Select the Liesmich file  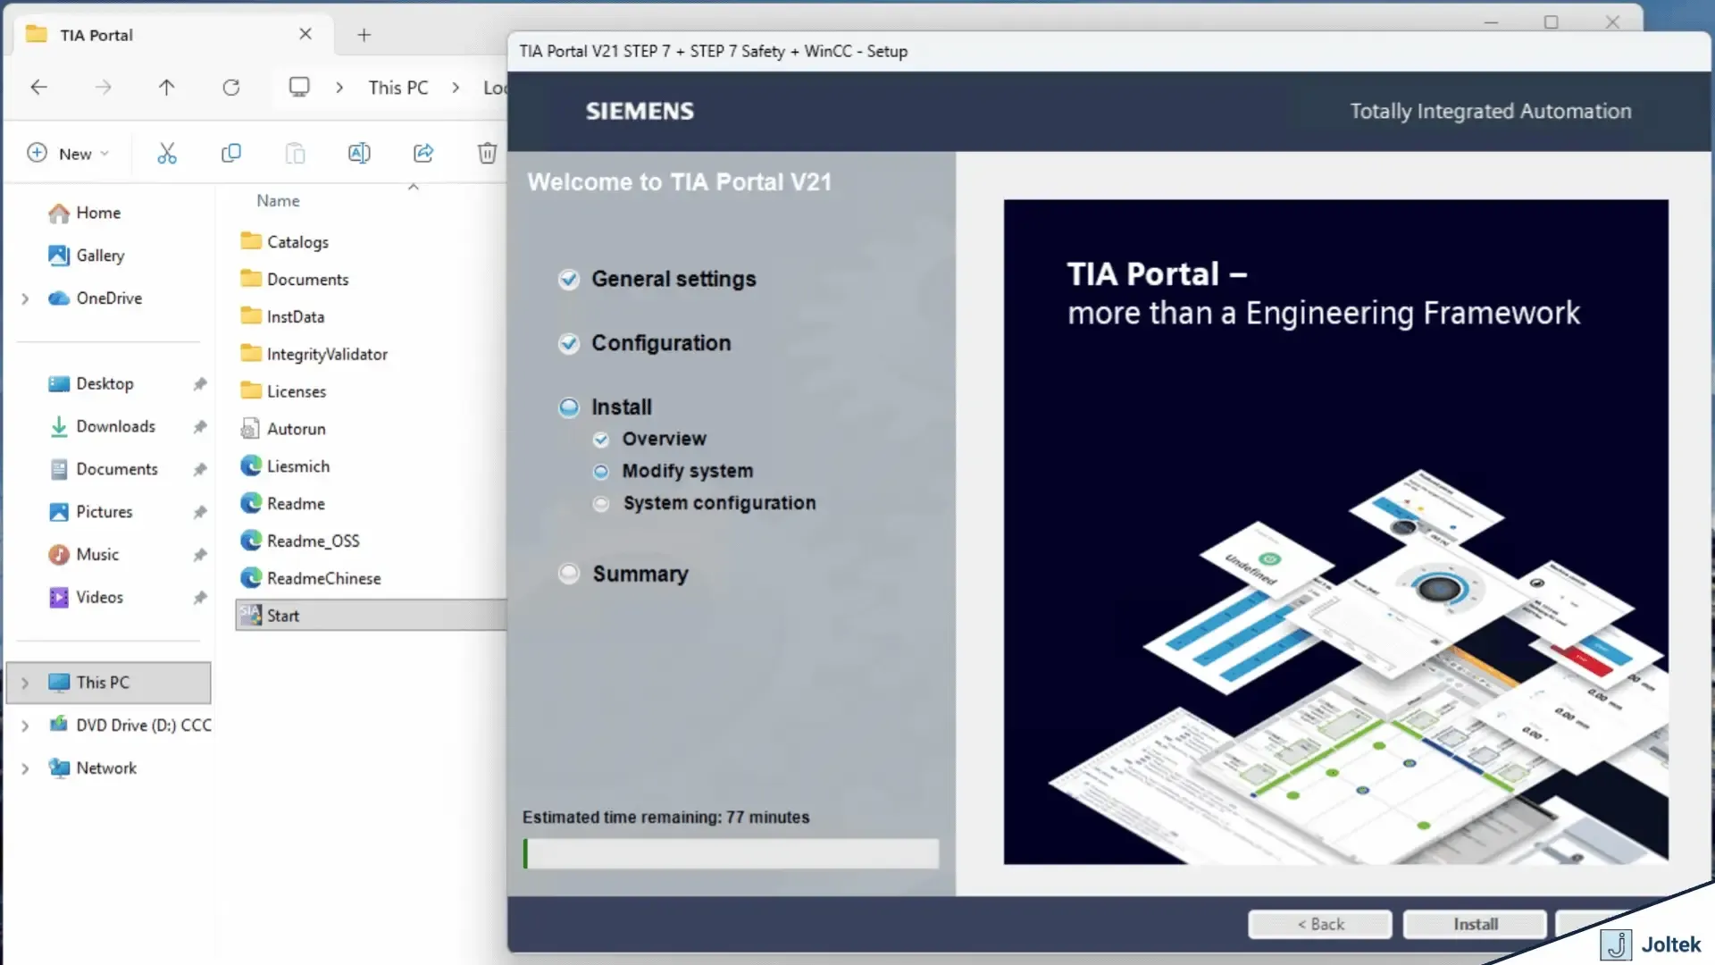tap(285, 466)
